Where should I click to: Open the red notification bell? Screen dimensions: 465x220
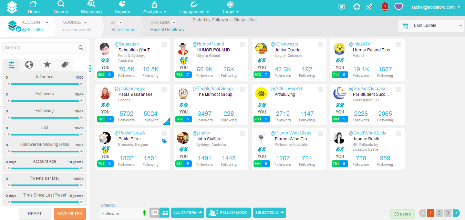385,7
